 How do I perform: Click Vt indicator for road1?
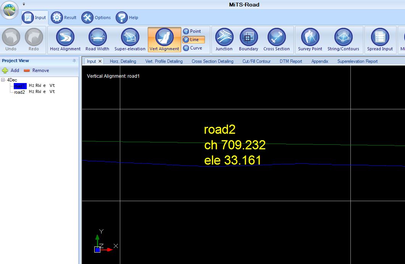[x=52, y=85]
